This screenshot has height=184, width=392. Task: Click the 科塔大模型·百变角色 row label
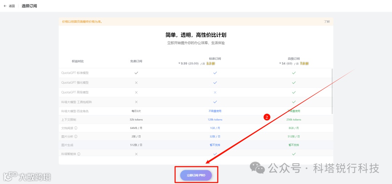[75, 111]
